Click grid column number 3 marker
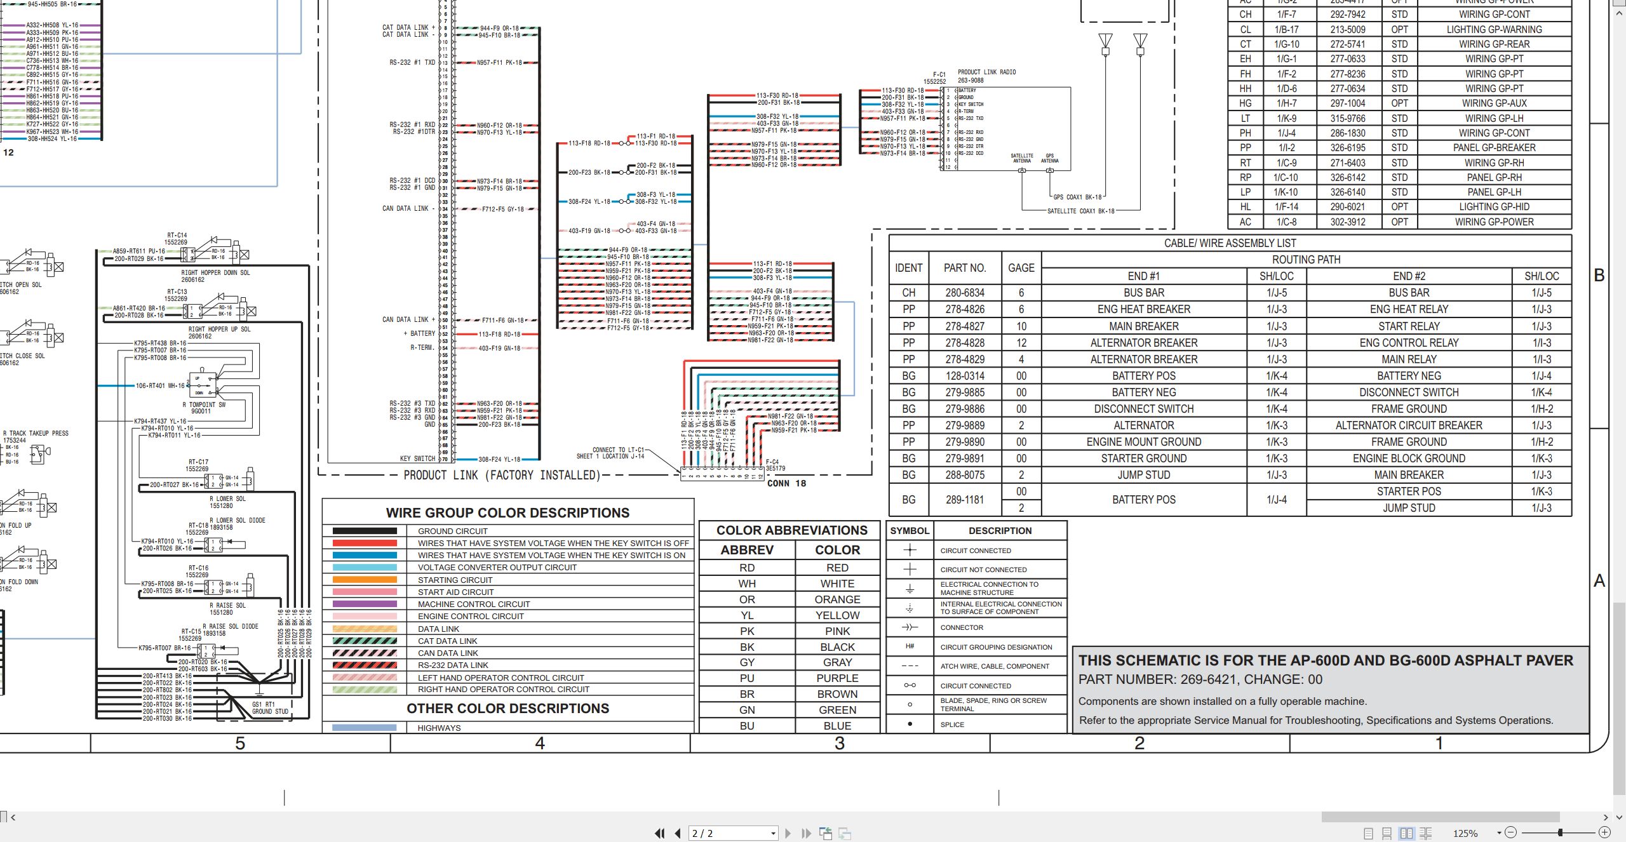Viewport: 1626px width, 842px height. pos(839,744)
